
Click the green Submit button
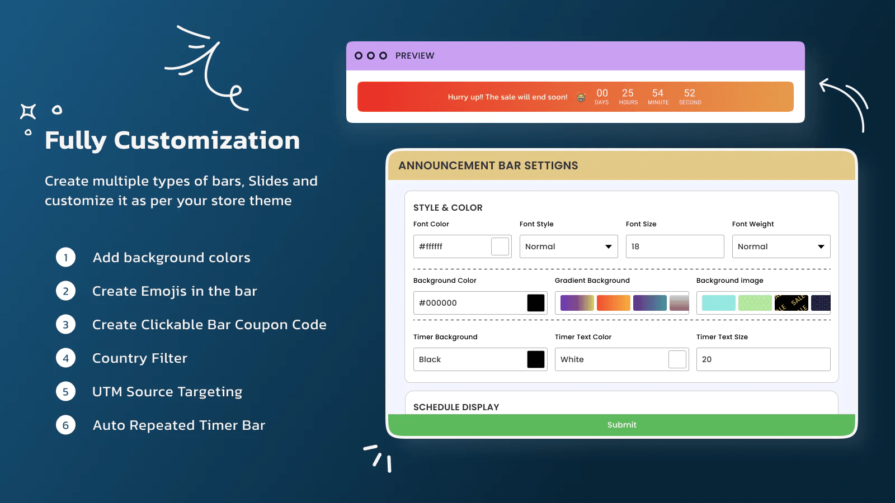point(621,425)
